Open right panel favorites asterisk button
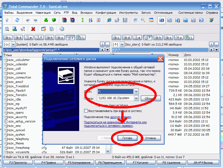 (x=211, y=50)
